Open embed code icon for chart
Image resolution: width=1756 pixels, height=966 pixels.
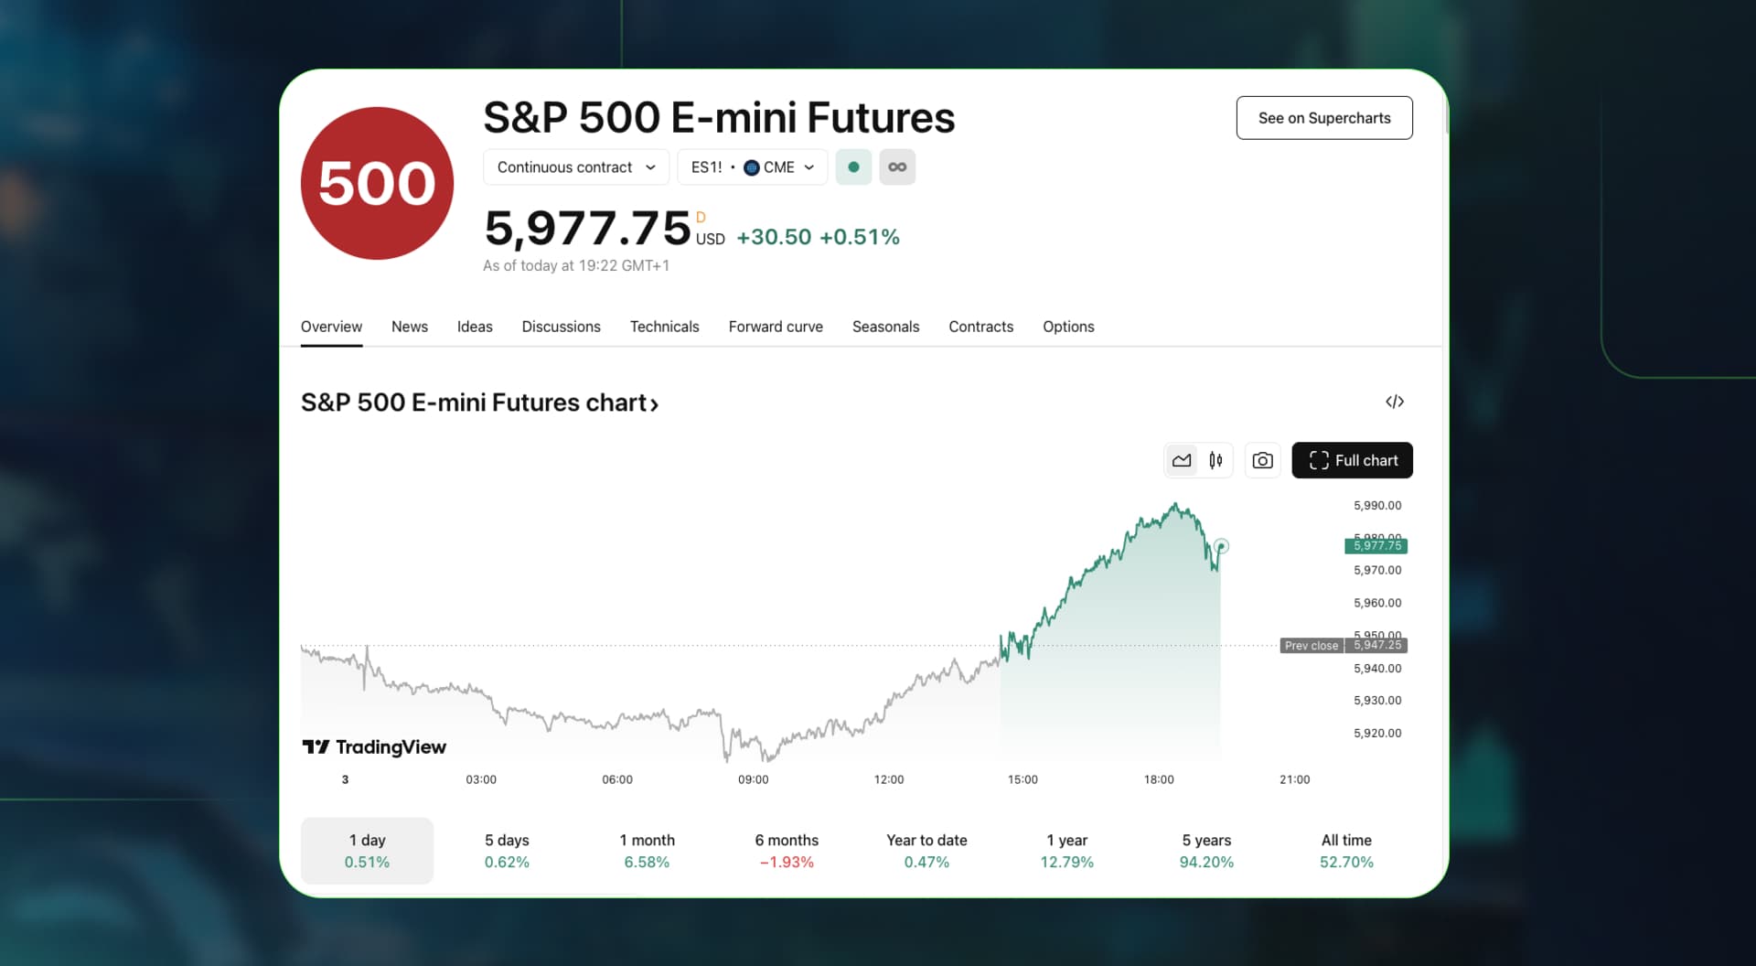(x=1394, y=402)
